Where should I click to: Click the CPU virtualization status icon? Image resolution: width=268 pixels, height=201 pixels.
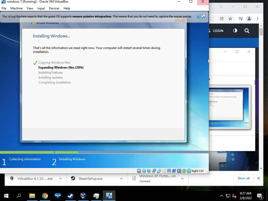click(x=179, y=171)
